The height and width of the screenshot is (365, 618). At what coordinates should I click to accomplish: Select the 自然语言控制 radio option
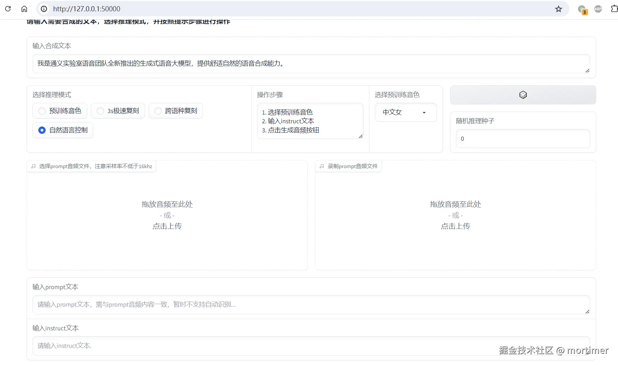tap(63, 130)
